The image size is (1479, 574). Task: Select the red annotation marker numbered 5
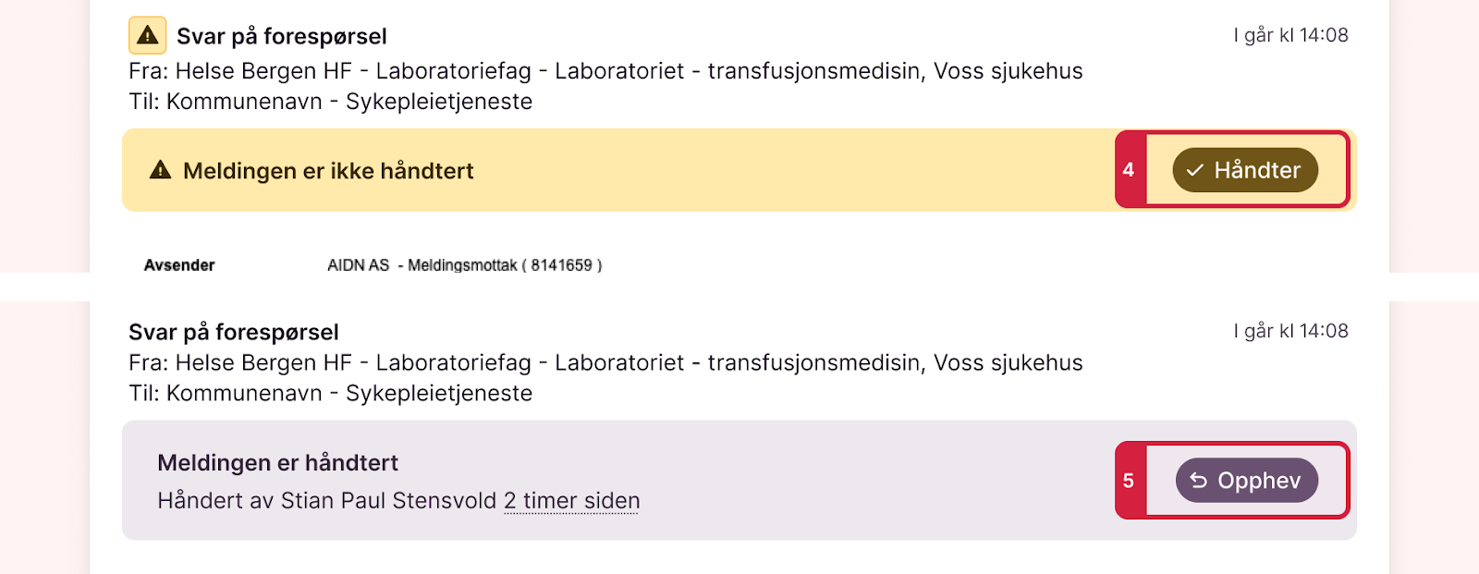click(1129, 481)
